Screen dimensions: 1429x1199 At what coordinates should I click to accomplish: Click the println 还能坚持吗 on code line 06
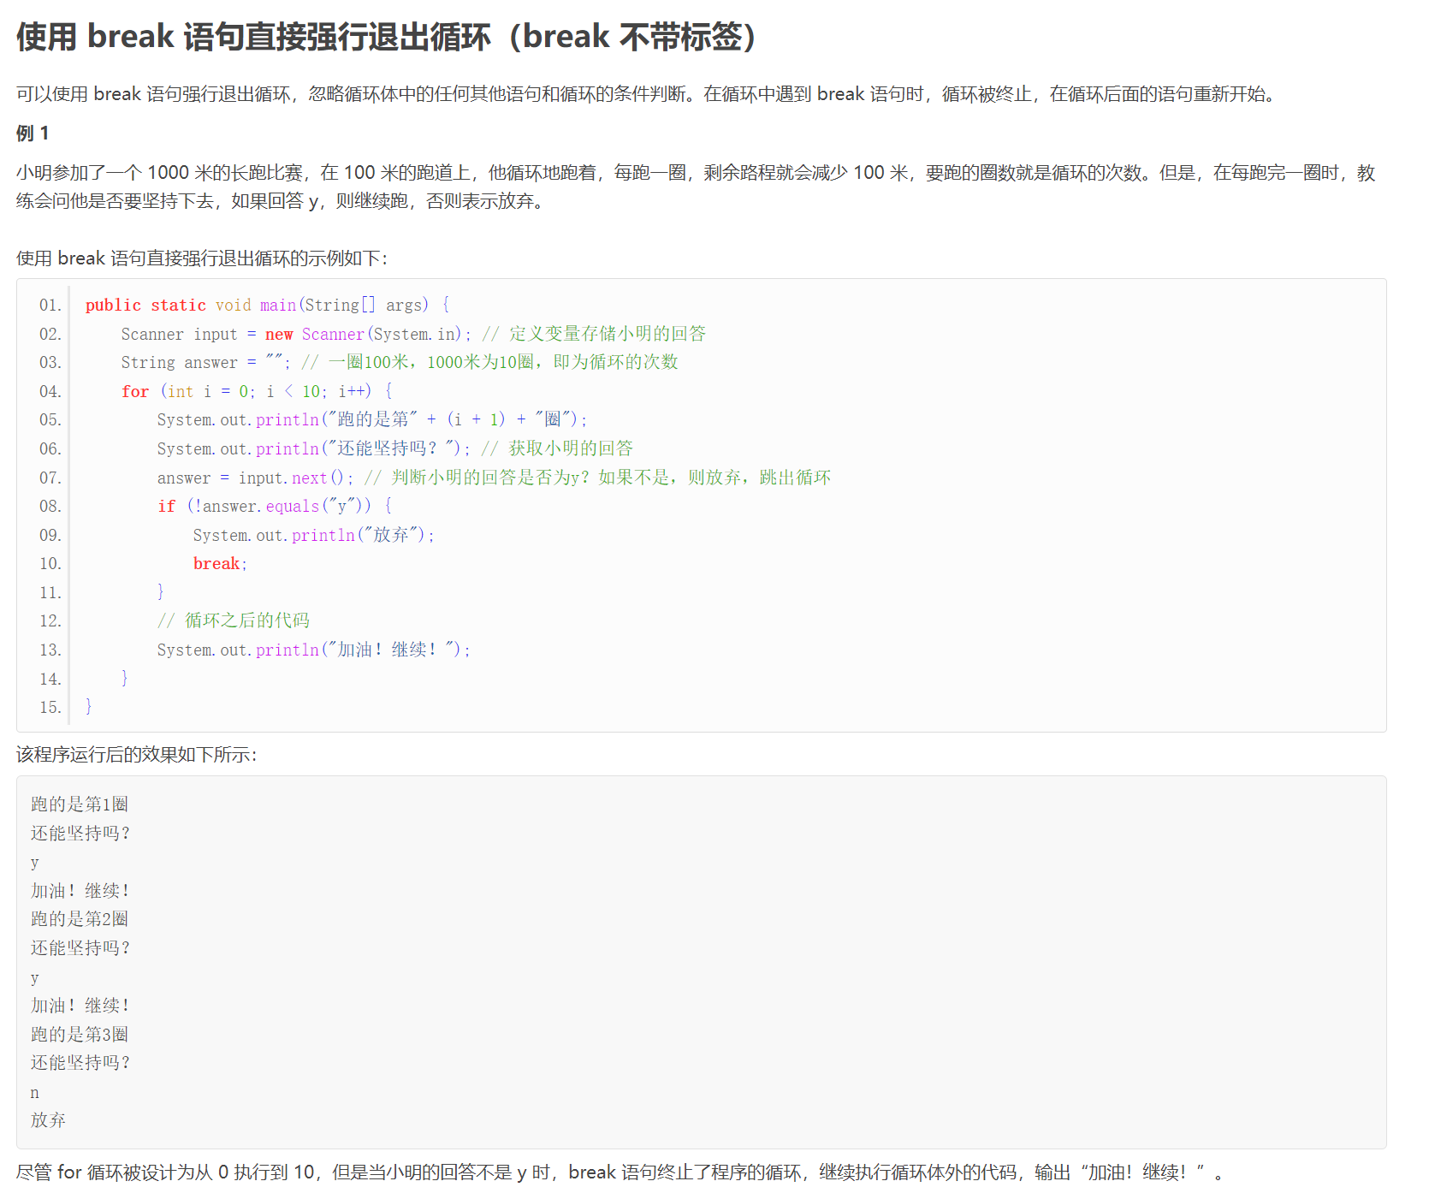(x=394, y=448)
